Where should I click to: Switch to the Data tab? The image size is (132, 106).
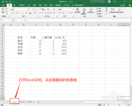[34, 5]
